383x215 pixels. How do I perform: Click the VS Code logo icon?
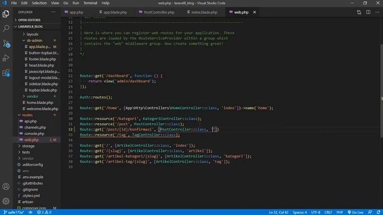tap(4, 3)
